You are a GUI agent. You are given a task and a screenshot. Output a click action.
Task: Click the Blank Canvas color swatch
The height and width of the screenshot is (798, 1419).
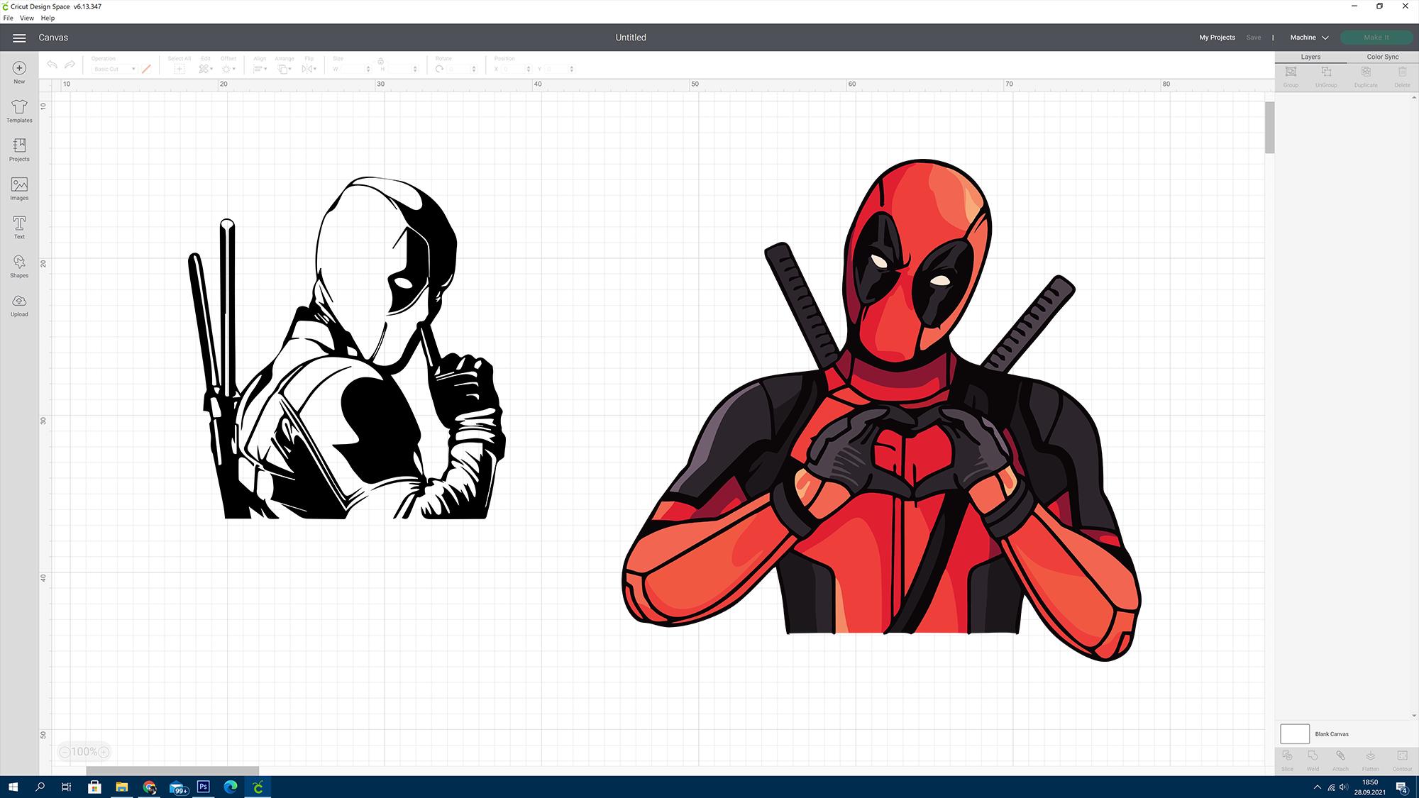coord(1294,733)
